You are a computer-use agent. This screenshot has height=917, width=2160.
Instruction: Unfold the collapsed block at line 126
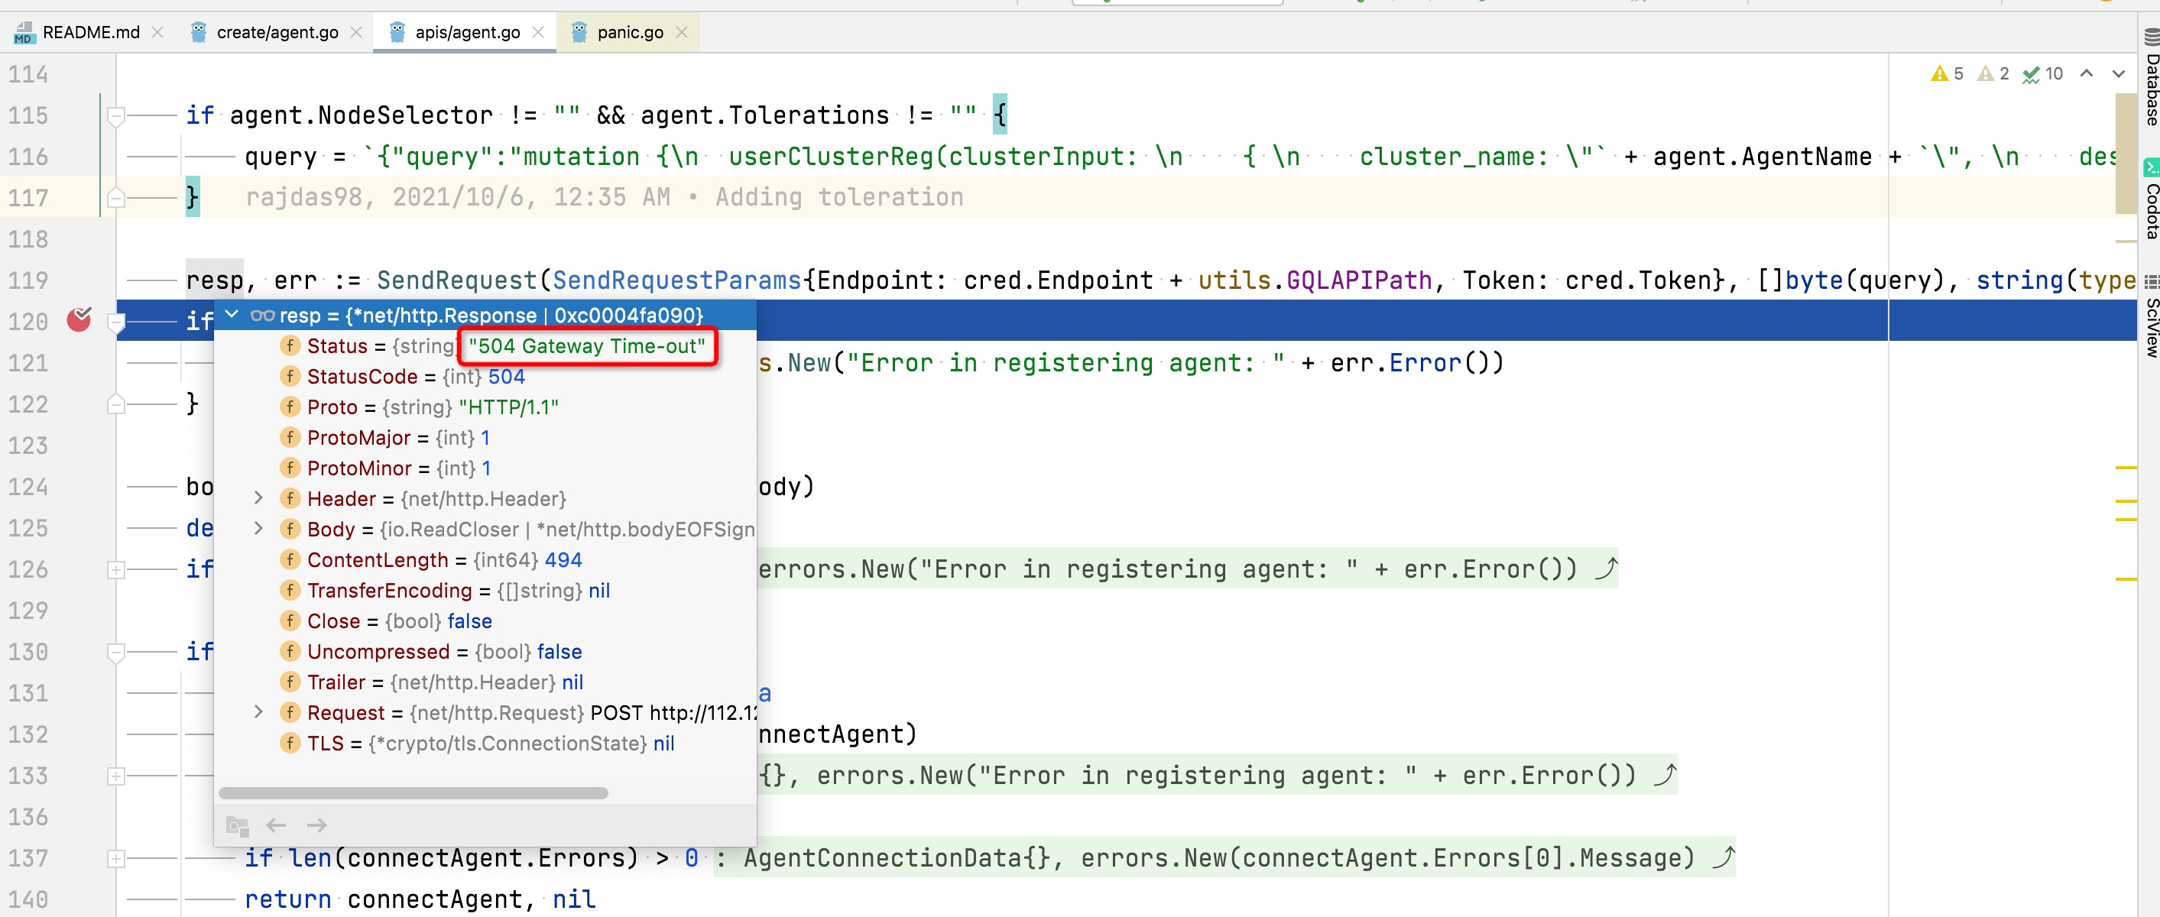click(x=116, y=570)
